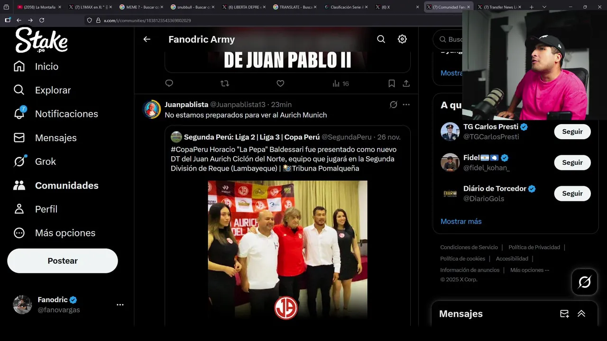Open Grok icon in sidebar
The image size is (607, 341).
coord(19,162)
